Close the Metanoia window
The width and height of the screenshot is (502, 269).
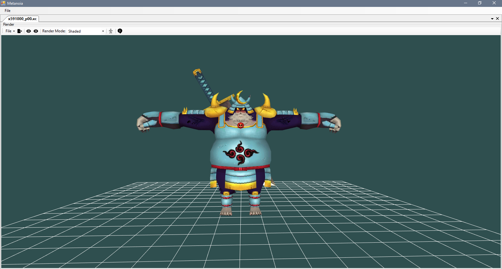(494, 3)
